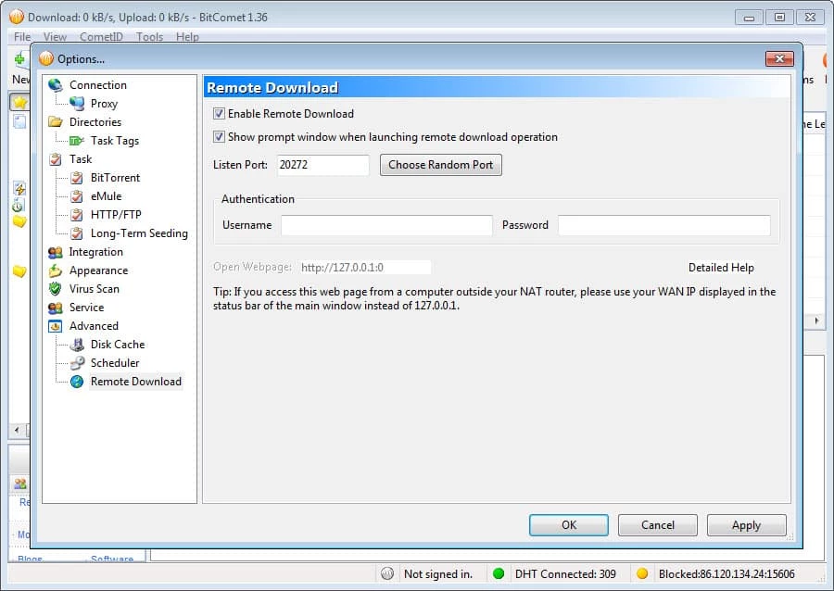The height and width of the screenshot is (591, 834).
Task: Click the Disk Cache icon
Action: coord(77,345)
